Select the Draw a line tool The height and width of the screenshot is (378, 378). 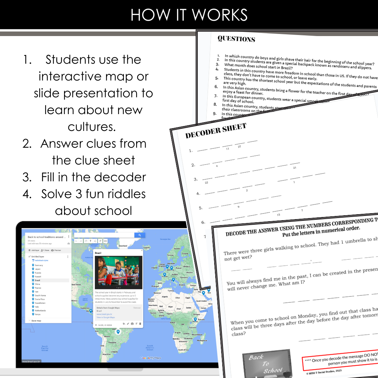point(95,241)
